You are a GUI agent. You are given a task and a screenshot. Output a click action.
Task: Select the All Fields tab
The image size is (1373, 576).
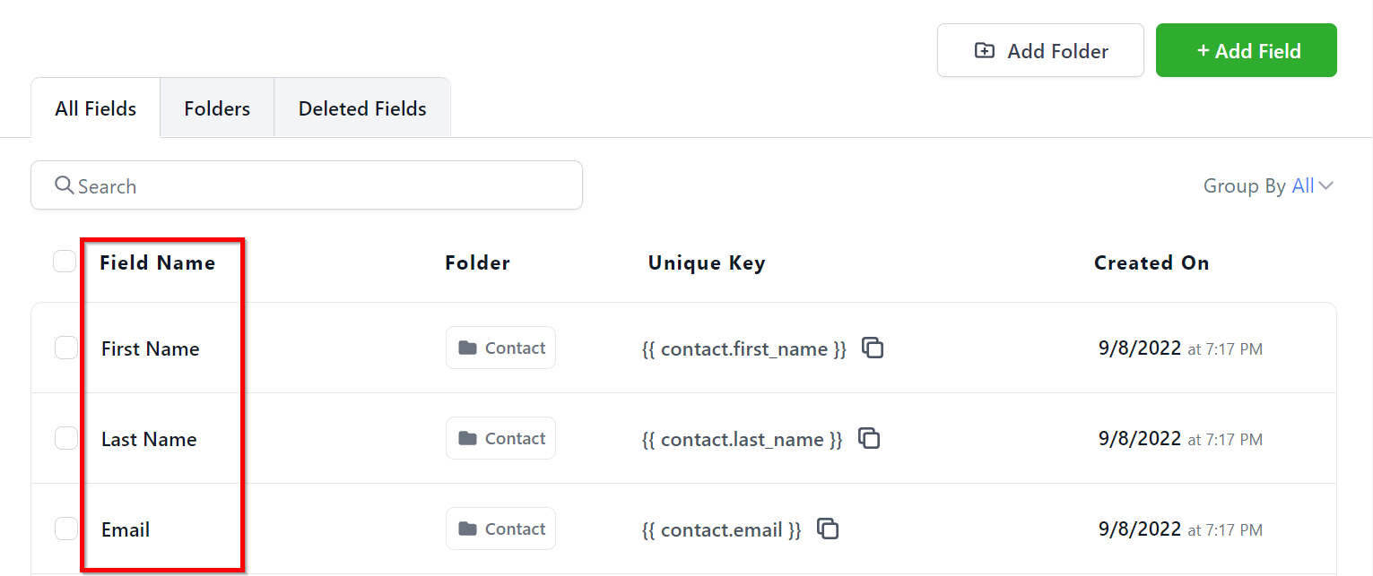pyautogui.click(x=96, y=108)
